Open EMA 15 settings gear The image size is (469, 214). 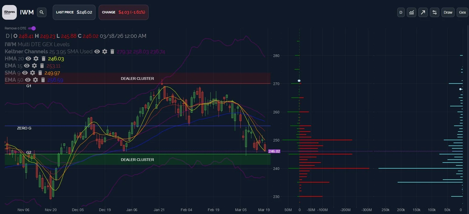point(34,66)
